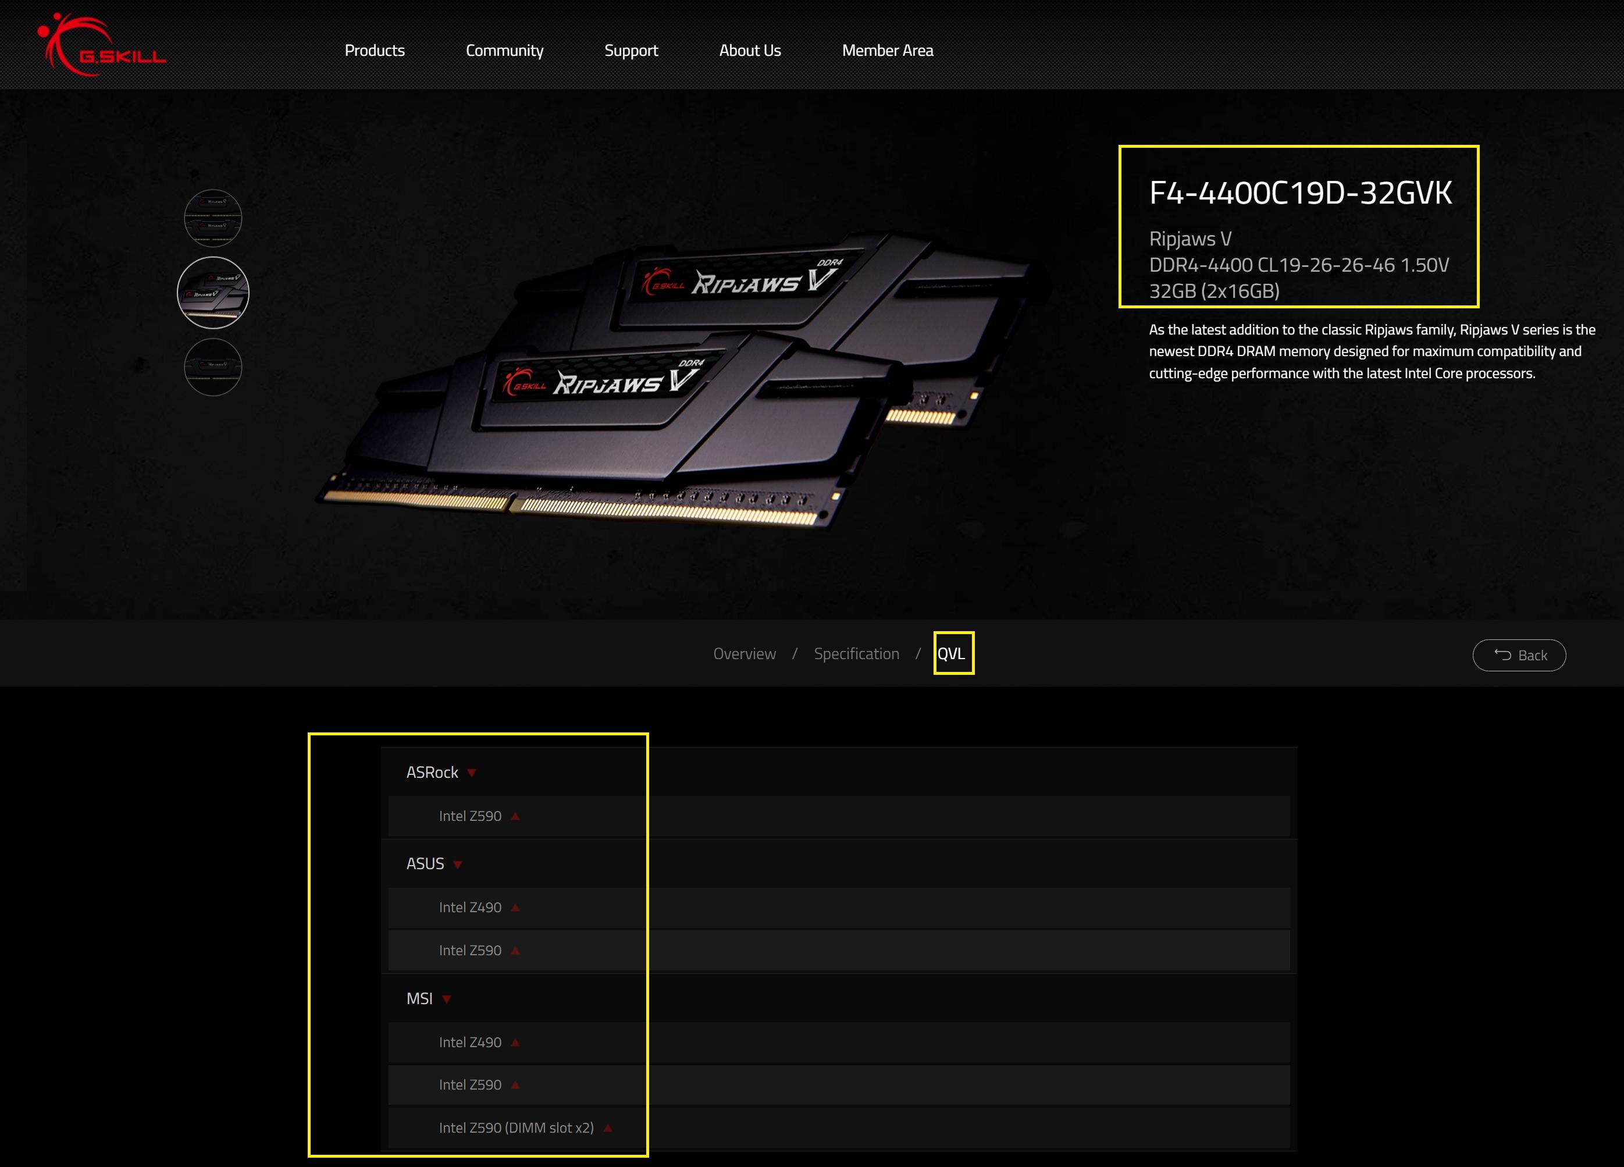1624x1167 pixels.
Task: Expand Intel Z490 under MSI
Action: pyautogui.click(x=839, y=1043)
